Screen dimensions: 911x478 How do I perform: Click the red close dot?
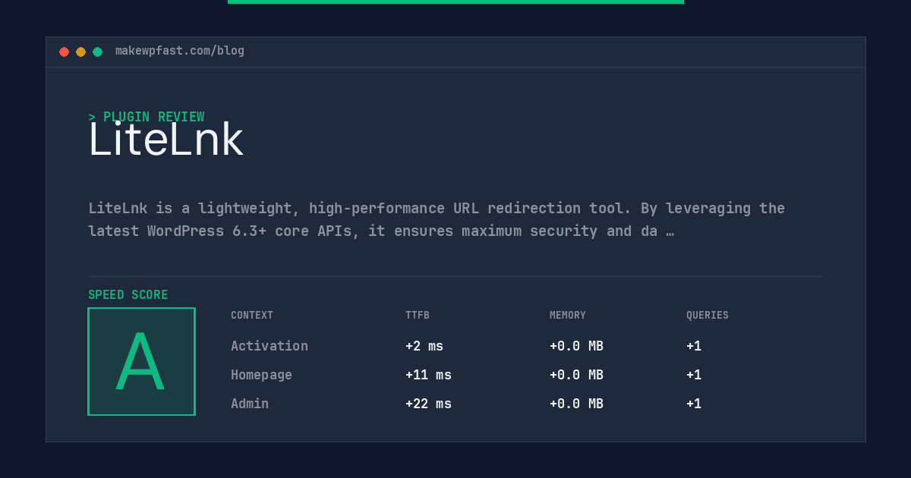pos(64,52)
